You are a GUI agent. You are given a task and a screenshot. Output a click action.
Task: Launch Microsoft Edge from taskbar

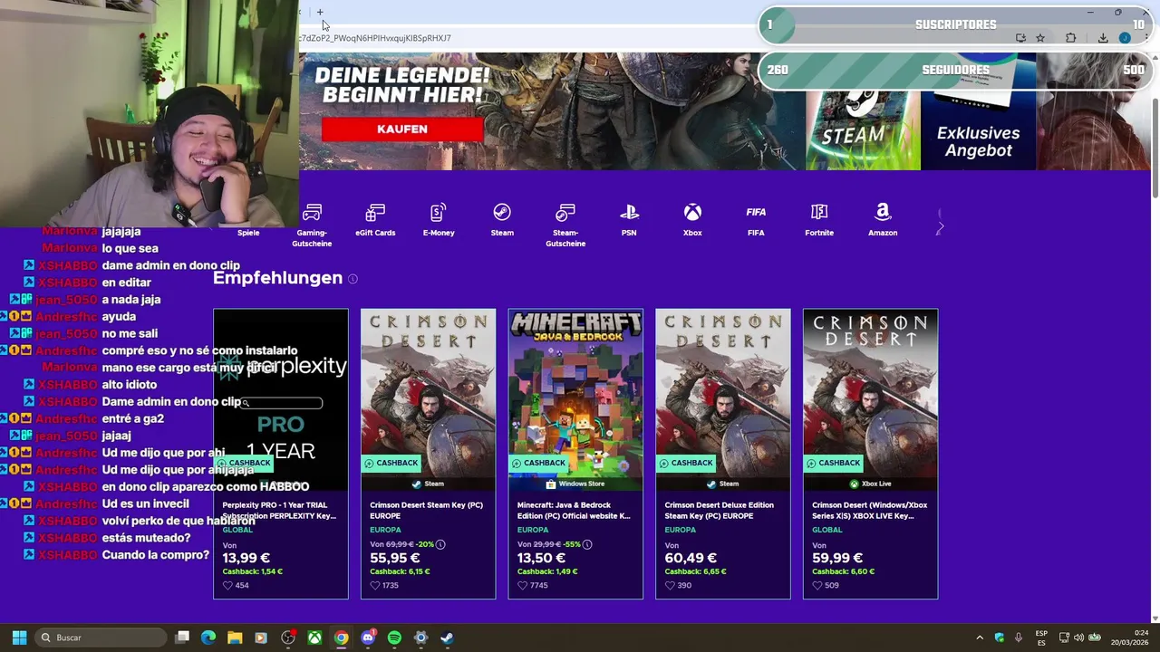coord(208,638)
